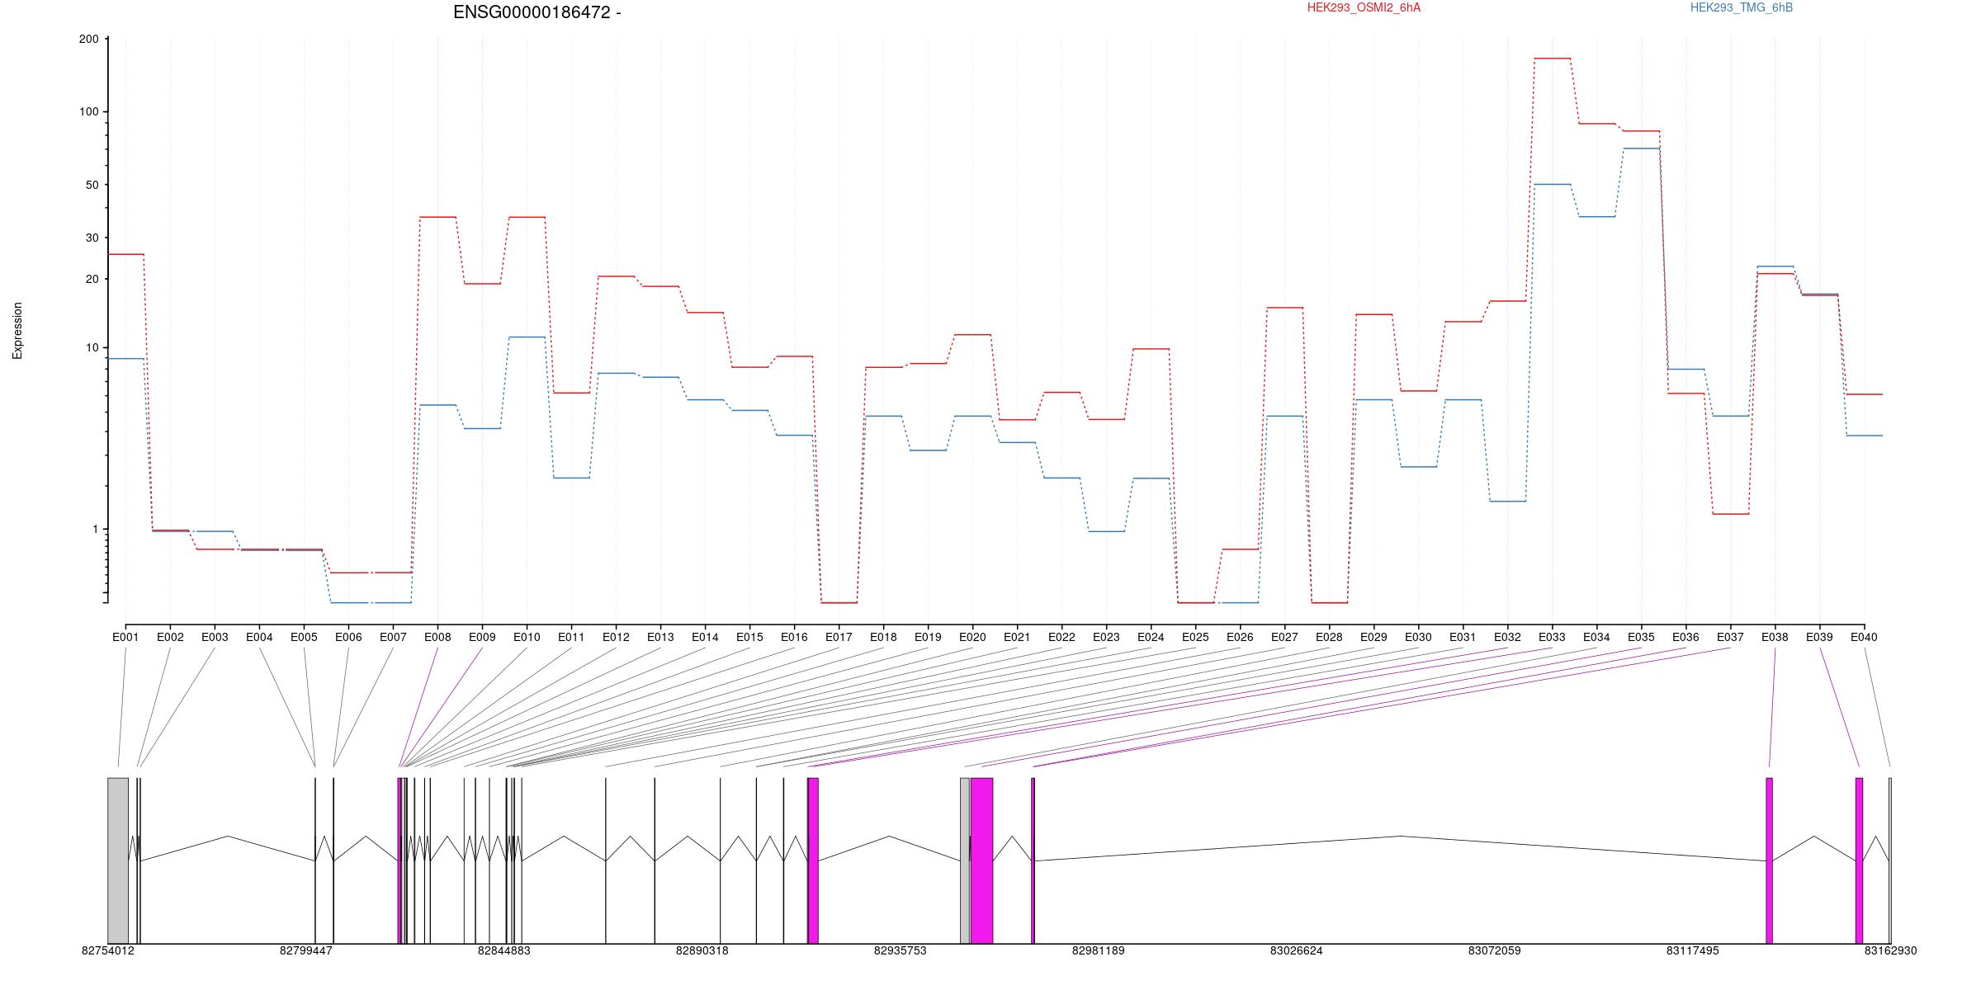Select the HEK293_TMG_6hB legend label
This screenshot has height=990, width=1981.
click(1742, 7)
